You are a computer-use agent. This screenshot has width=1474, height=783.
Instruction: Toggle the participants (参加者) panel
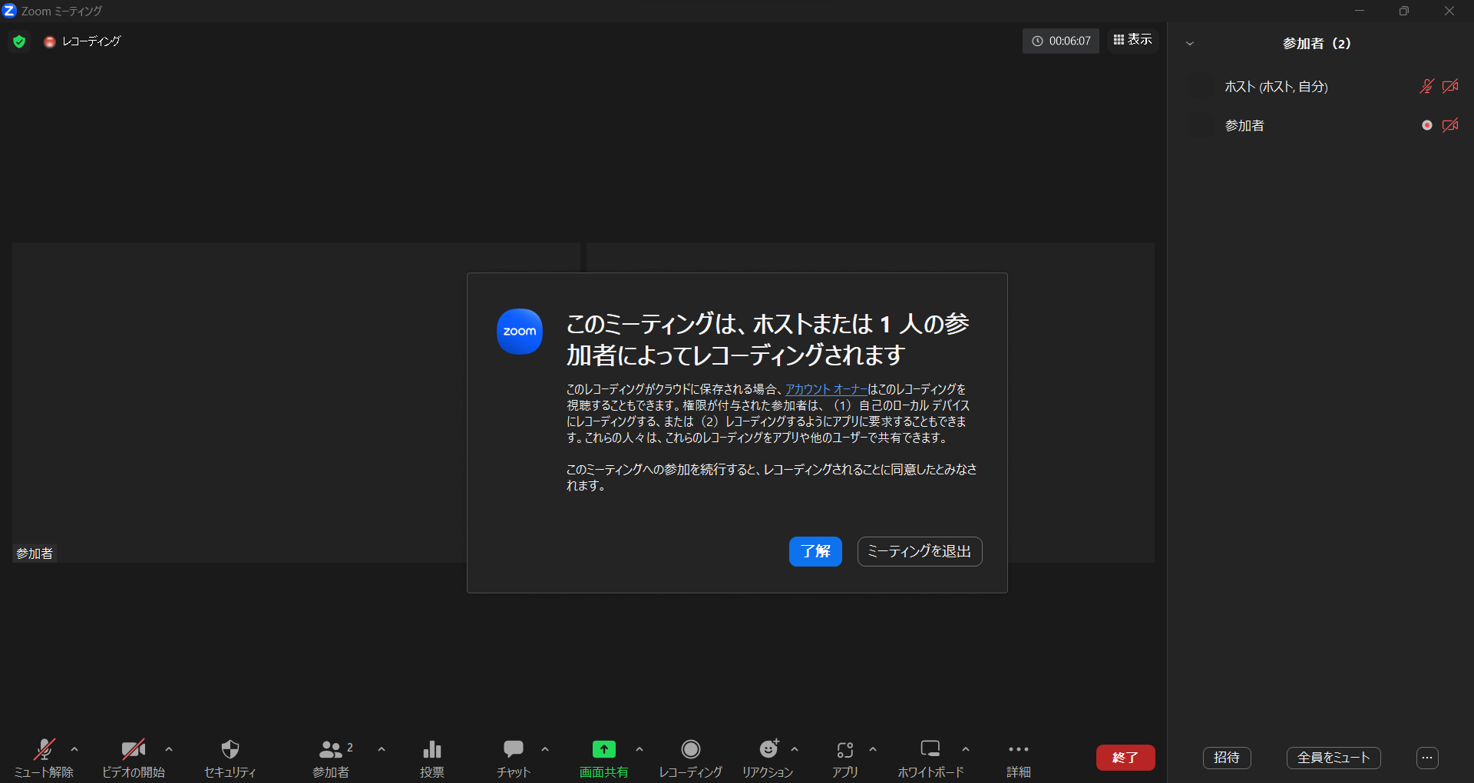(x=331, y=749)
